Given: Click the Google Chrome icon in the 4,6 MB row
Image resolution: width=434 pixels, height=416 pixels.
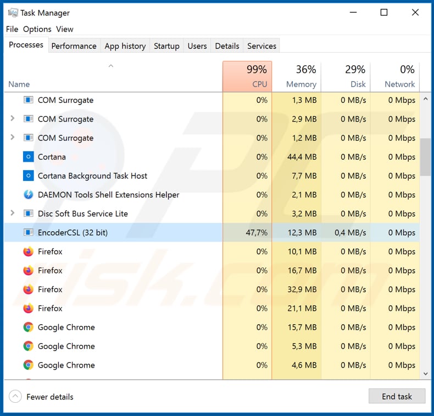Looking at the screenshot, I should [28, 365].
